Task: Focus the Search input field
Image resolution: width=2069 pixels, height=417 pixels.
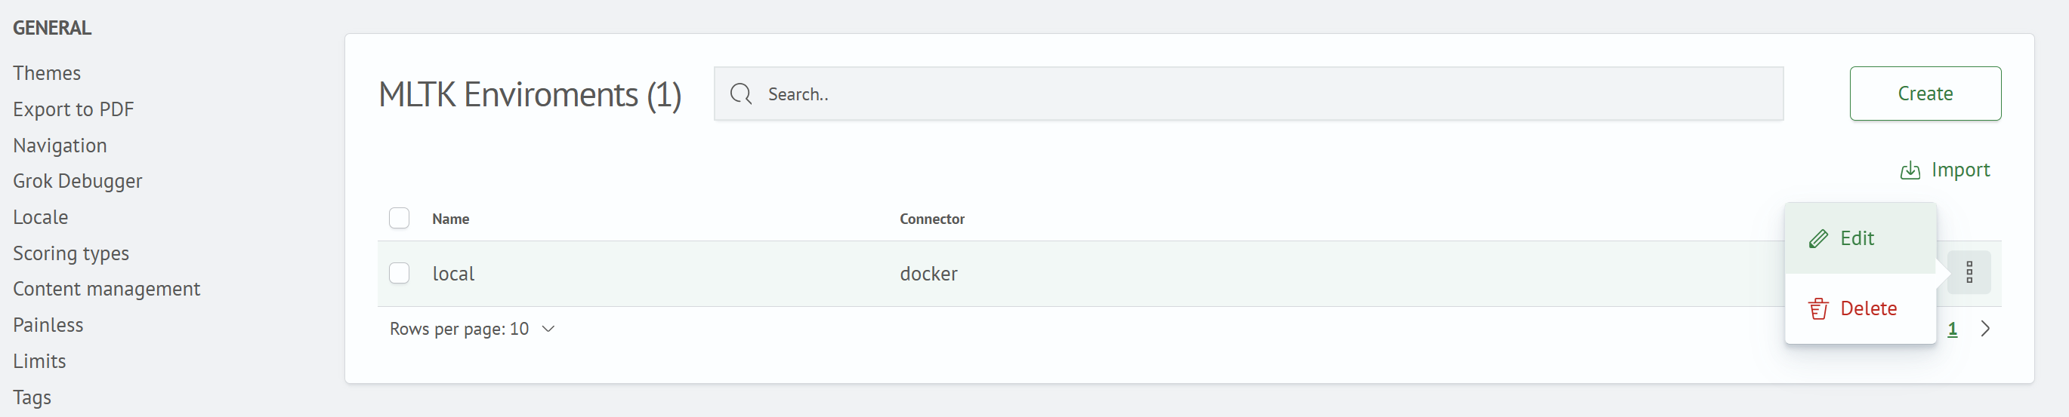Action: pos(1248,94)
